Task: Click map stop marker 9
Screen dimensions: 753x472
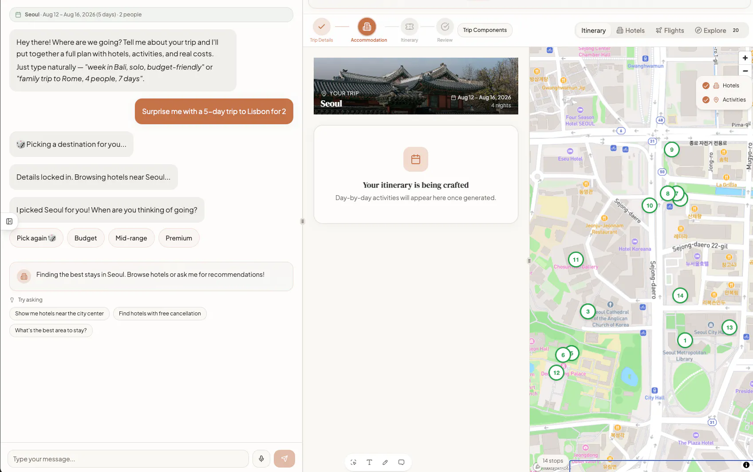Action: [672, 149]
